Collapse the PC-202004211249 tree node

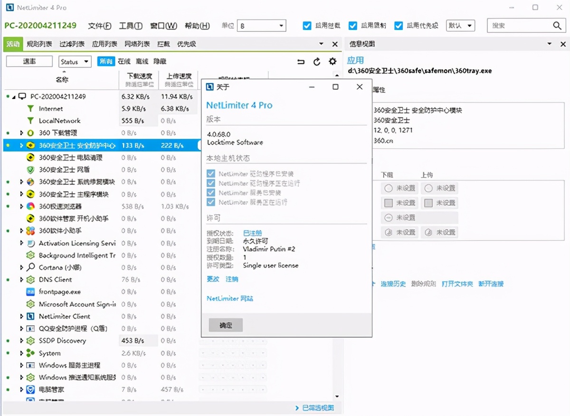tap(13, 96)
